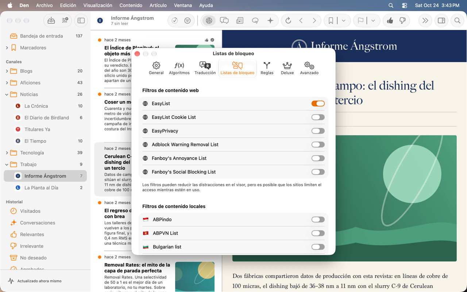Screen dimensions: 467x292
Task: Open the Removal Rates article thumbnail
Action: click(x=195, y=277)
